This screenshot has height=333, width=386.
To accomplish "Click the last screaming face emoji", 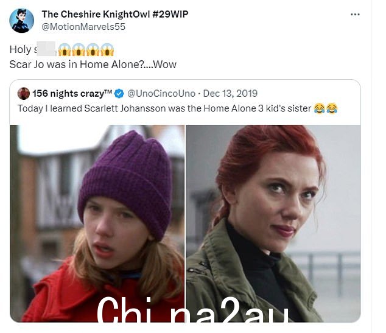I will 107,49.
